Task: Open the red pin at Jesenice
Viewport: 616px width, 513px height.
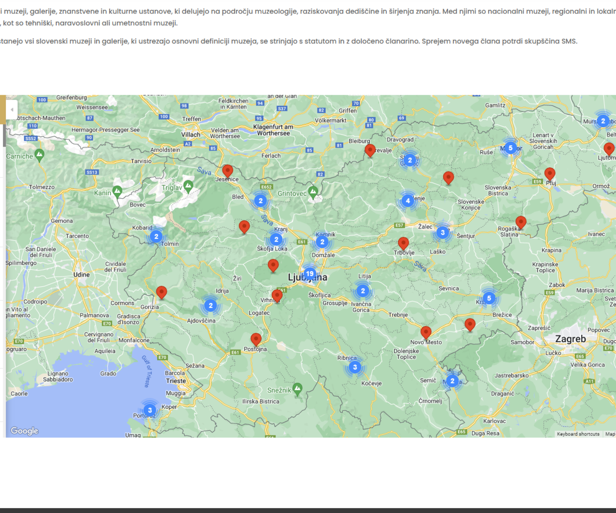Action: point(228,170)
